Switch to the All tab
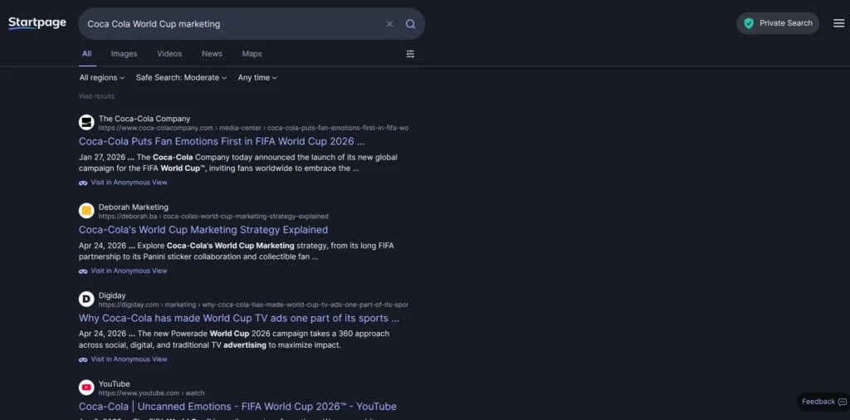Screen dimensions: 850x420 [x=86, y=54]
